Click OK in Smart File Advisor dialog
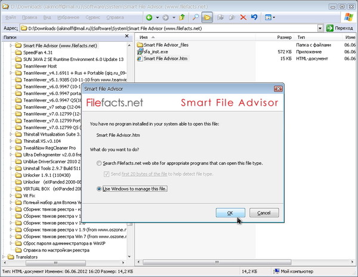Viewport: 358px width, 277px height. pyautogui.click(x=230, y=213)
